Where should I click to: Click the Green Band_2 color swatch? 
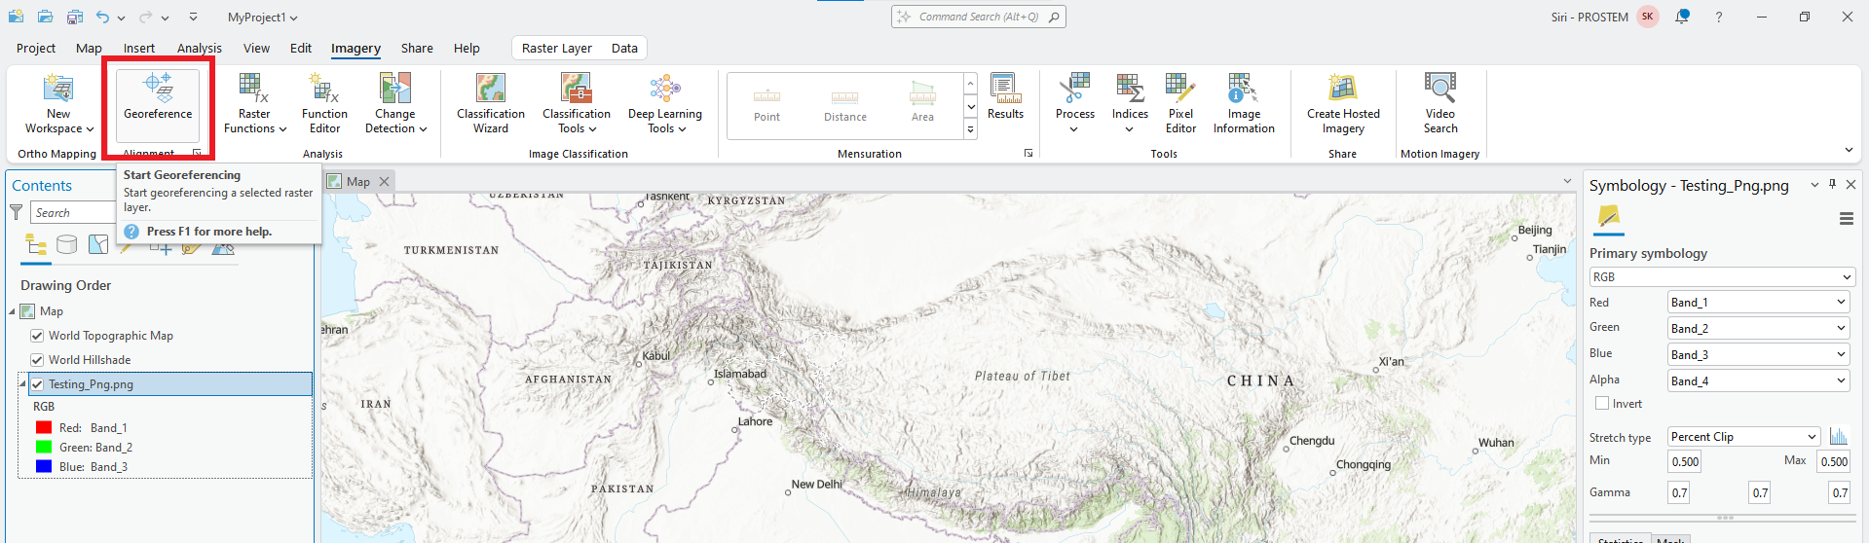[x=43, y=447]
